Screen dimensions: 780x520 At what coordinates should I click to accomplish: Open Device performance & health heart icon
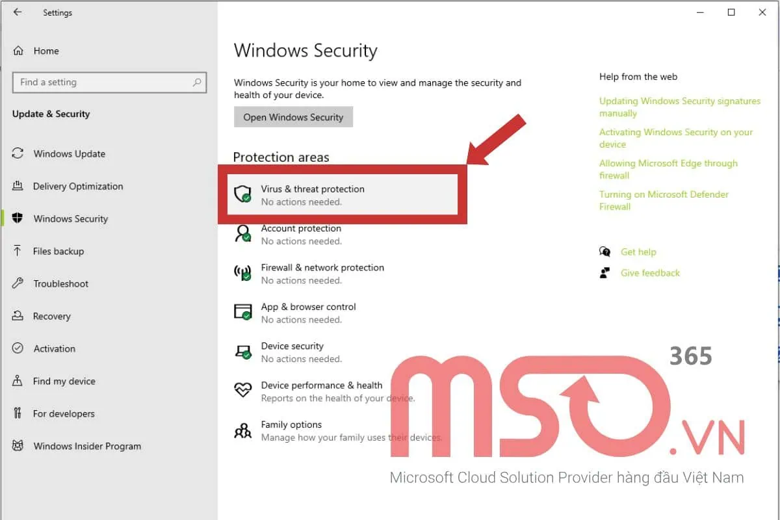243,391
